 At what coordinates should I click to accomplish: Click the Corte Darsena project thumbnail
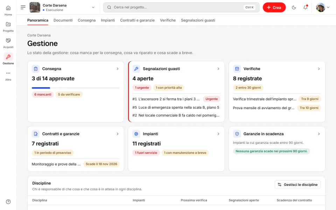[35, 7]
